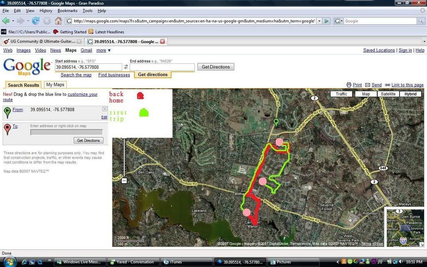Remove the From destination with its X
This screenshot has height=267, width=427.
point(105,109)
